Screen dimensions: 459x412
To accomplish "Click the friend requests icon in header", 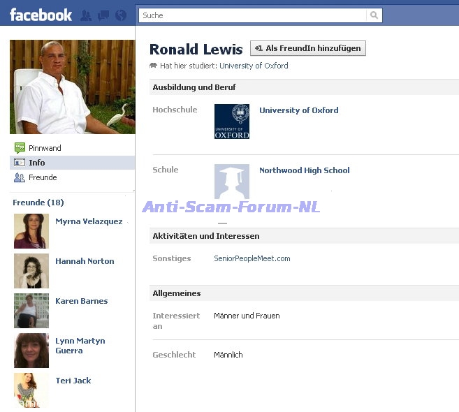I will pyautogui.click(x=87, y=15).
